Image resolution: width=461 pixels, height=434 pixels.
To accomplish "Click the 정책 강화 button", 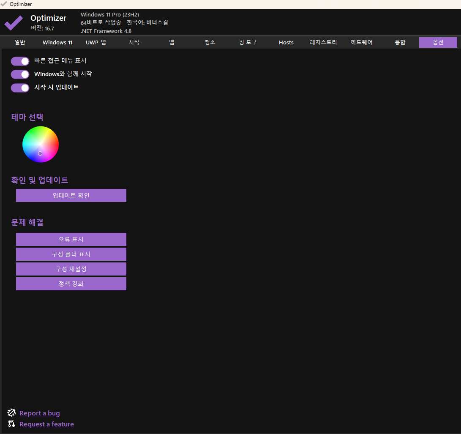I will tap(71, 284).
